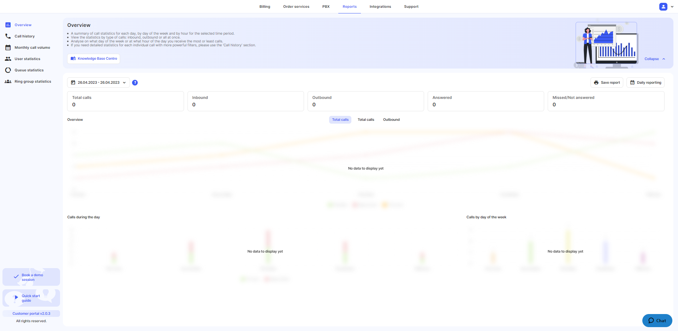The image size is (678, 331).
Task: Click the Ring group statistics group icon
Action: tap(8, 81)
